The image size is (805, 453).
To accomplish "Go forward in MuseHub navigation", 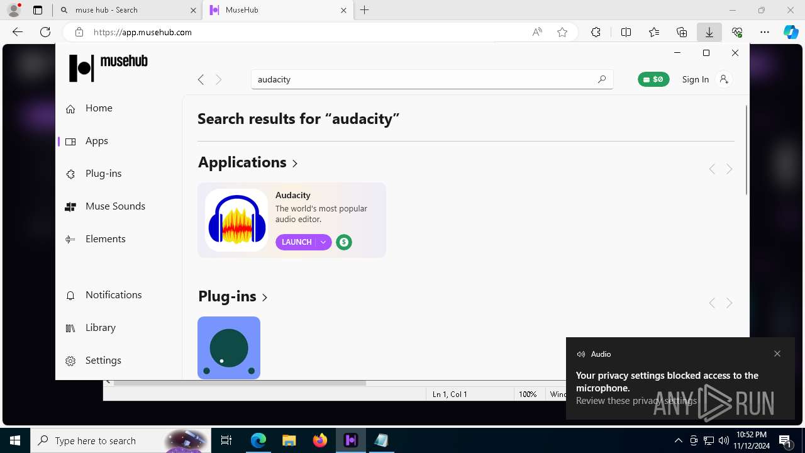I will click(x=219, y=79).
